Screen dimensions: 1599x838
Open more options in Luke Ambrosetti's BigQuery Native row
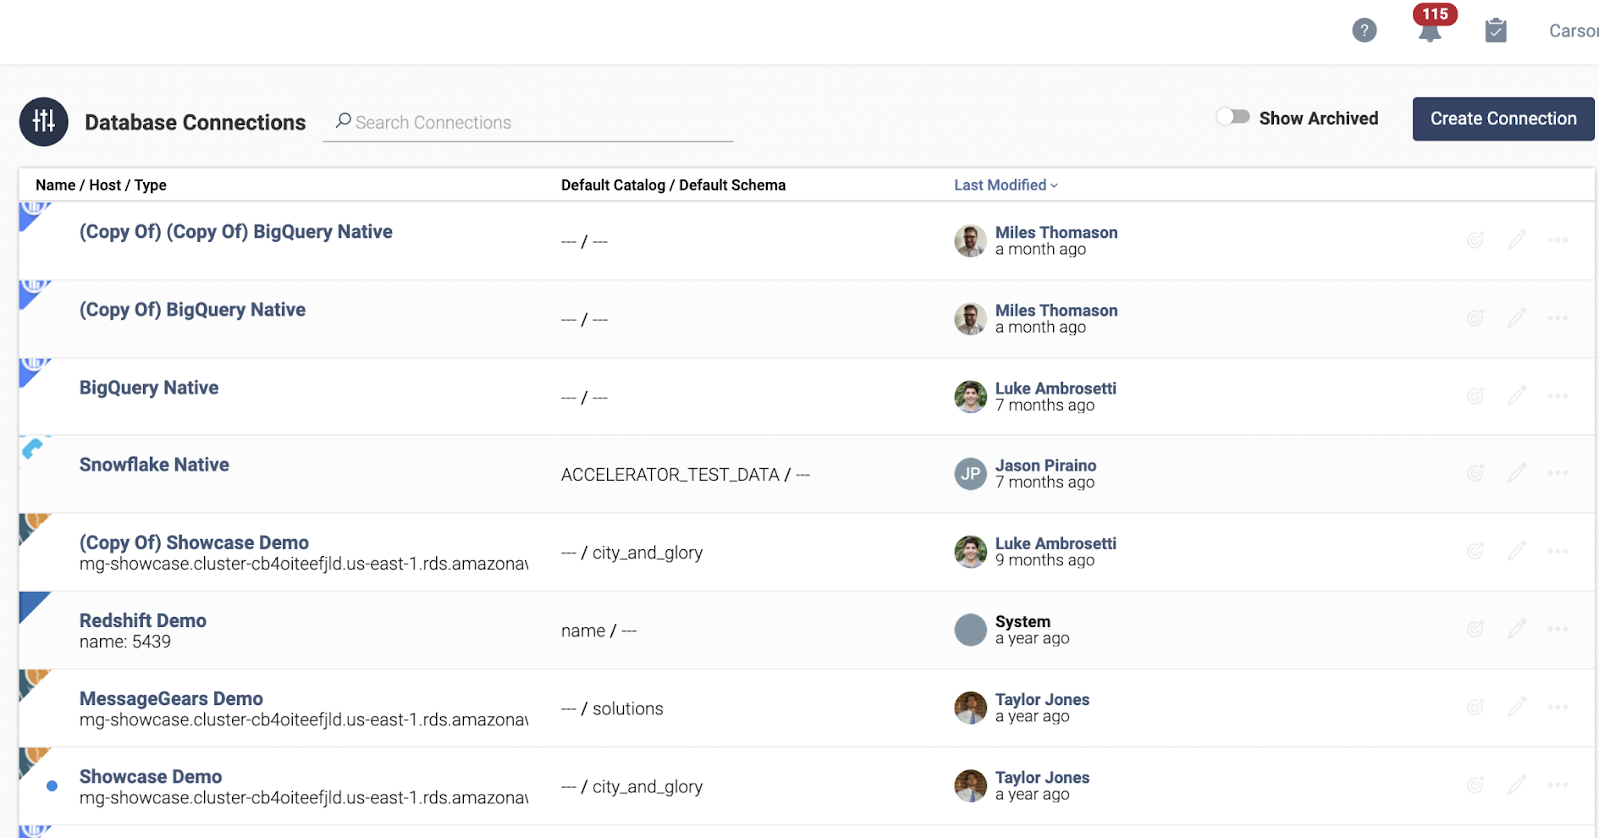click(x=1557, y=396)
